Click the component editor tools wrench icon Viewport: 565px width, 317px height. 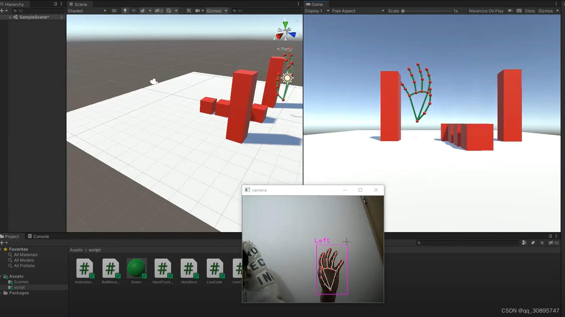[x=189, y=11]
